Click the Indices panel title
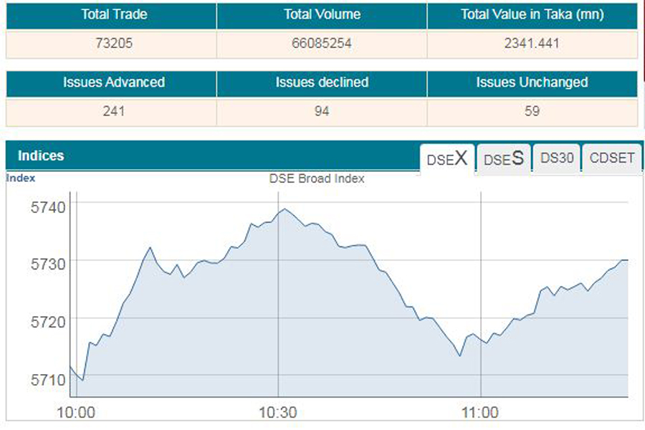 pyautogui.click(x=41, y=156)
